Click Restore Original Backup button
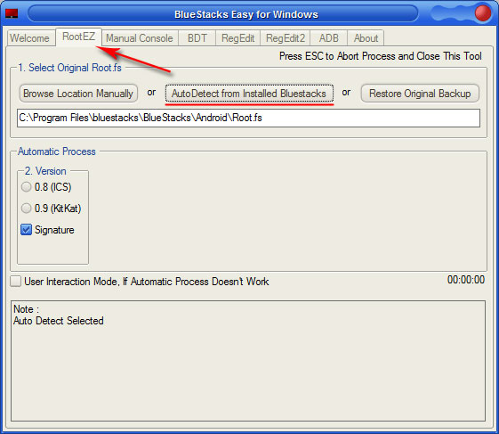This screenshot has width=499, height=434. tap(420, 94)
